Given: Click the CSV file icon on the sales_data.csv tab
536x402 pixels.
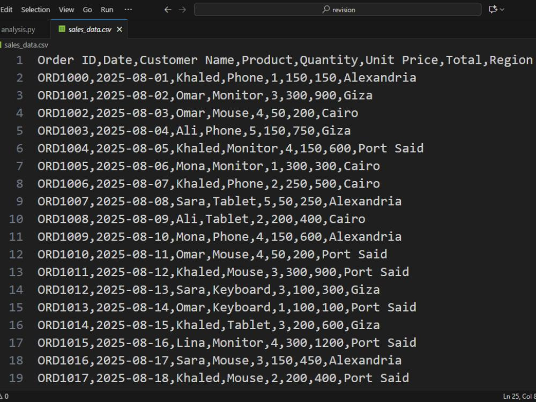Looking at the screenshot, I should click(62, 29).
